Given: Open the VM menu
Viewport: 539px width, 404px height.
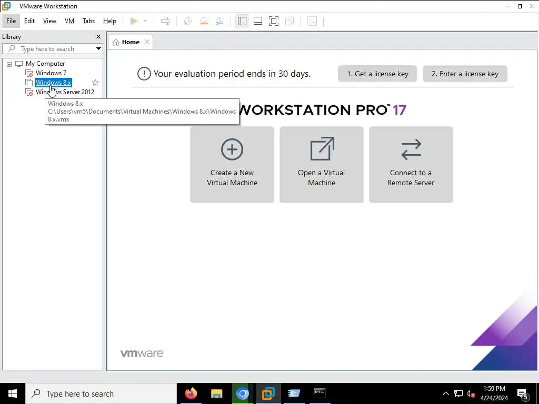Looking at the screenshot, I should pos(69,21).
